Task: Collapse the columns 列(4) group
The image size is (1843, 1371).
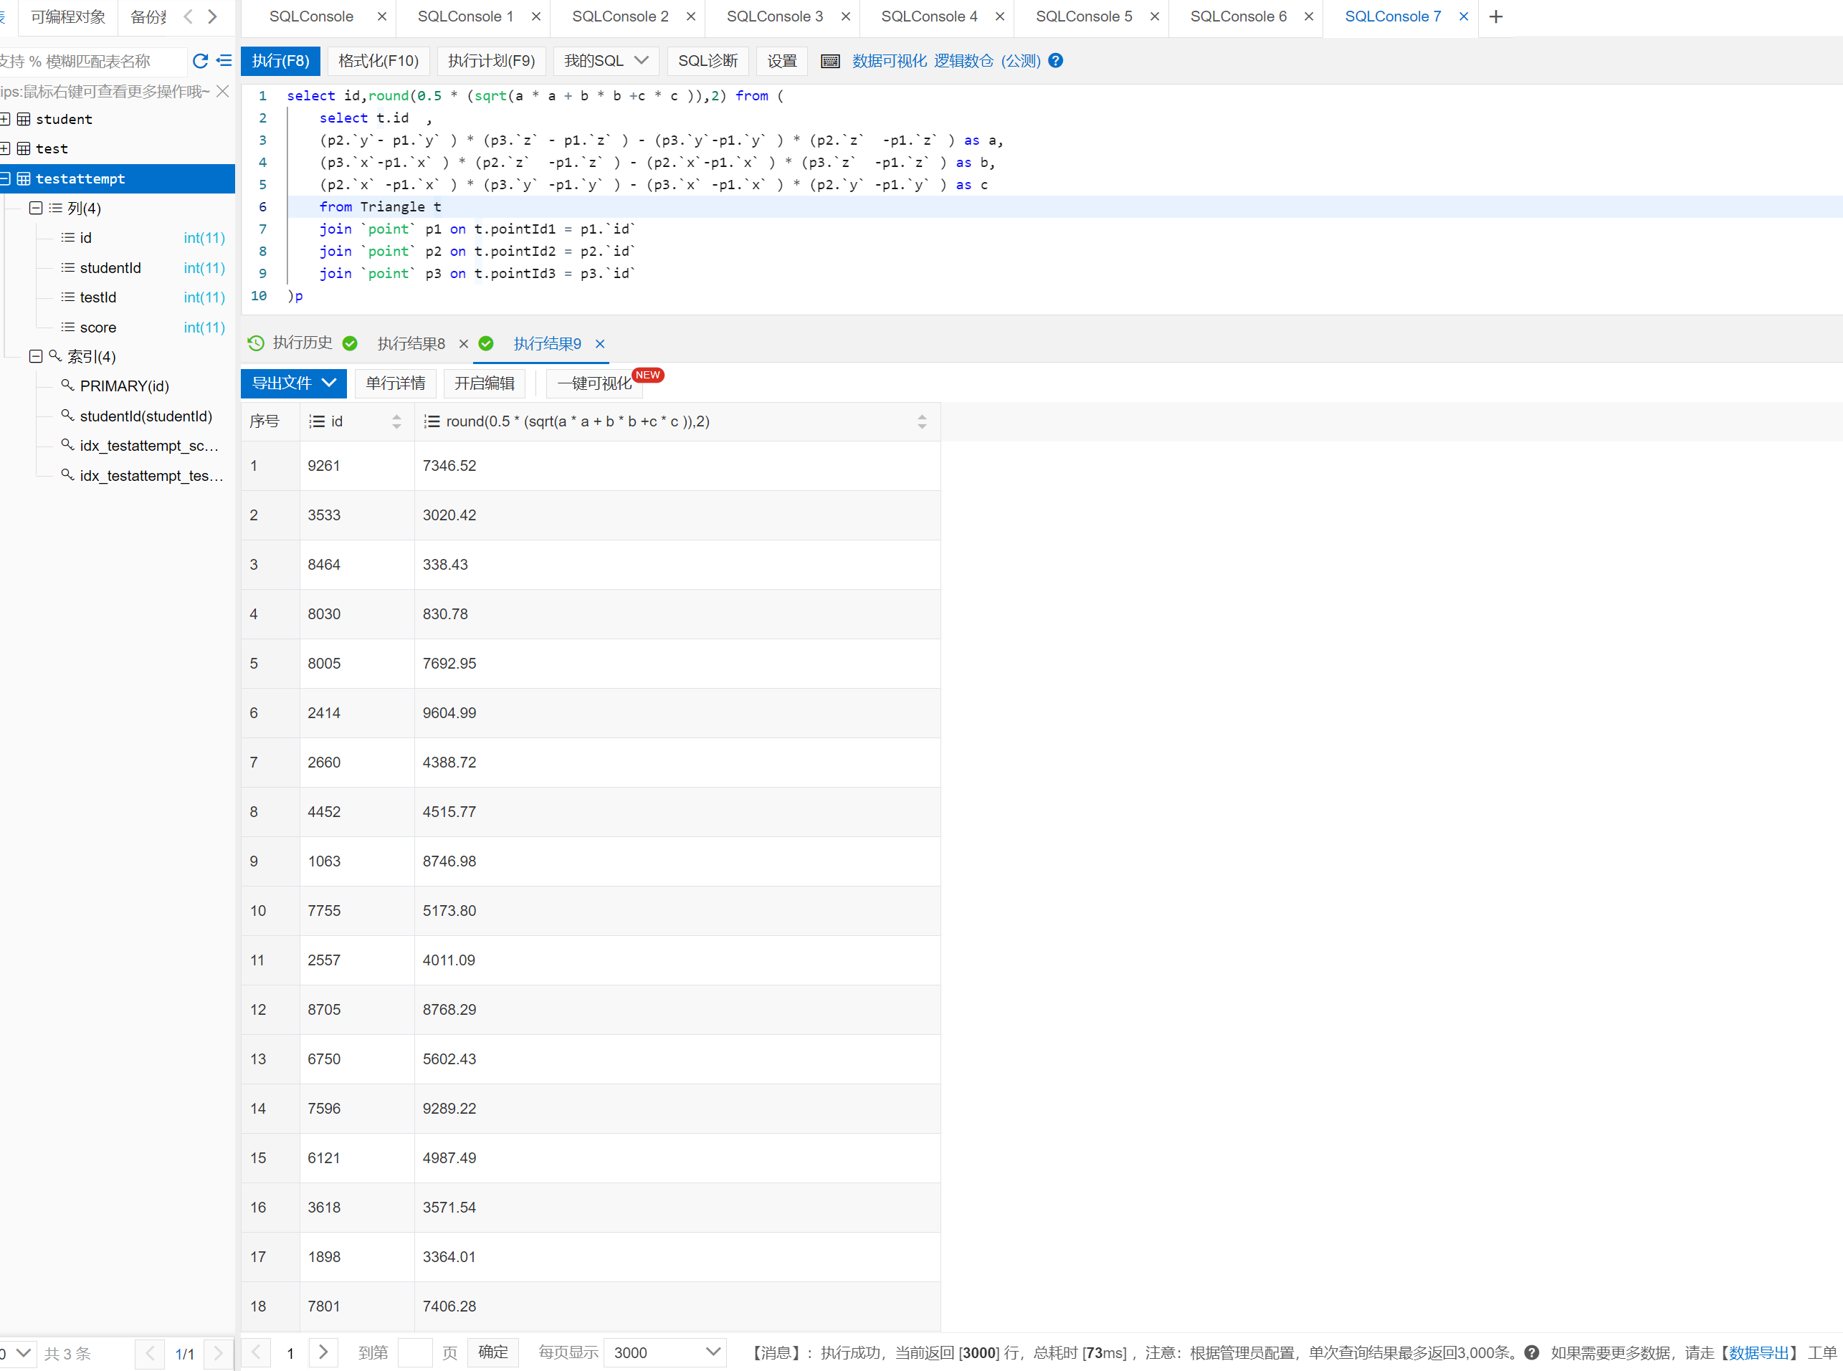Action: pyautogui.click(x=36, y=209)
